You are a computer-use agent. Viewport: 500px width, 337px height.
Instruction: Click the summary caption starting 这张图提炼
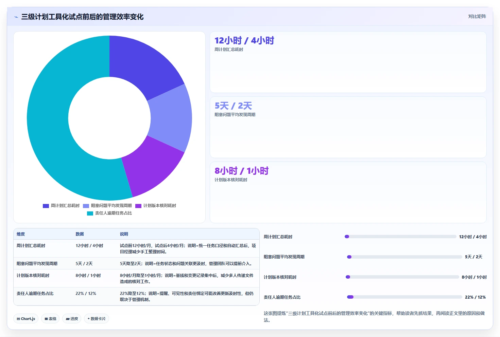pos(374,317)
